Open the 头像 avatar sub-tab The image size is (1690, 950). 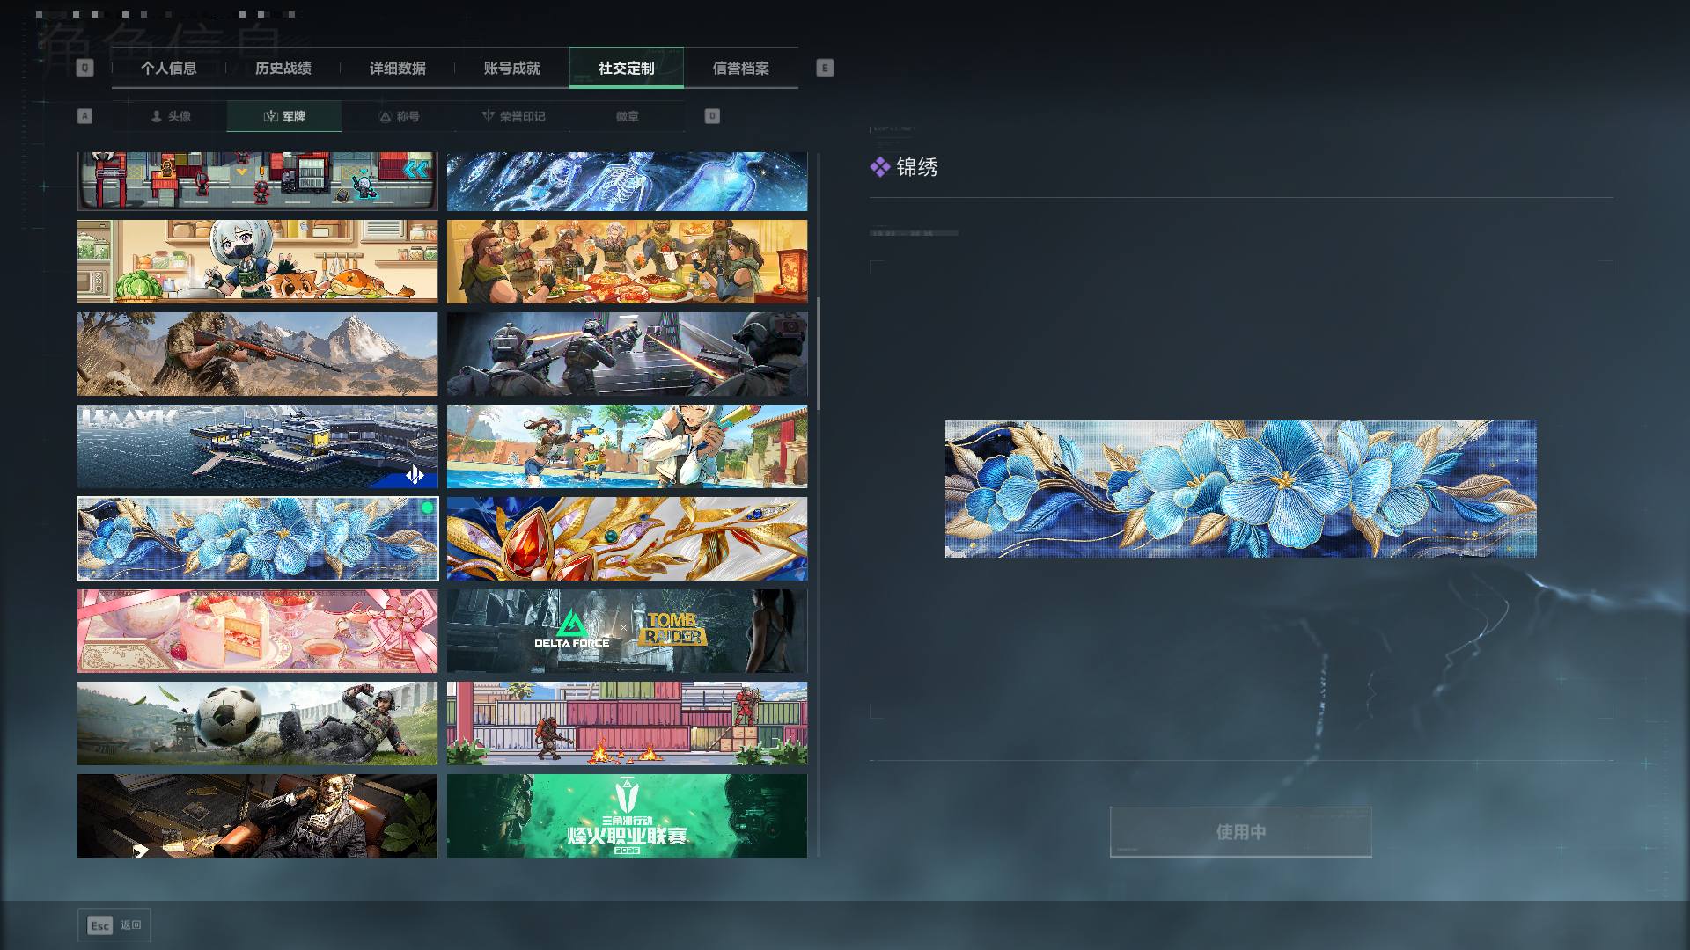[170, 116]
